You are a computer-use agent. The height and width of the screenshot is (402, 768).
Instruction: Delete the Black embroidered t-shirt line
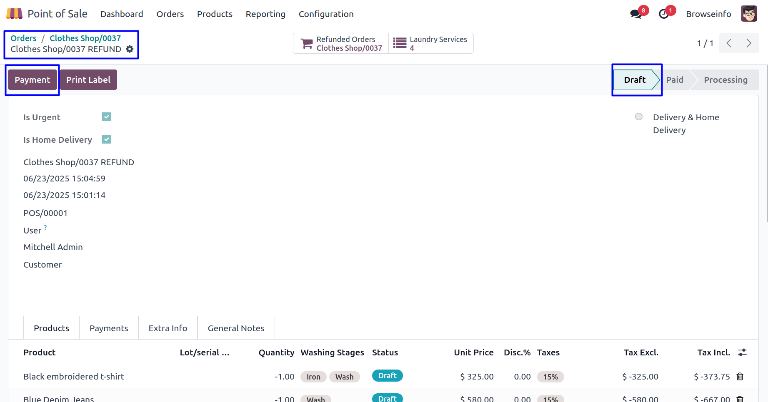coord(740,377)
